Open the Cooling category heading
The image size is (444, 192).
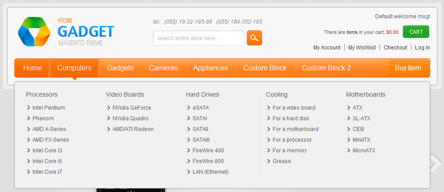[277, 94]
